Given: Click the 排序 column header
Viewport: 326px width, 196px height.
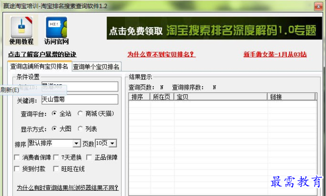Looking at the screenshot, I should pyautogui.click(x=140, y=97).
